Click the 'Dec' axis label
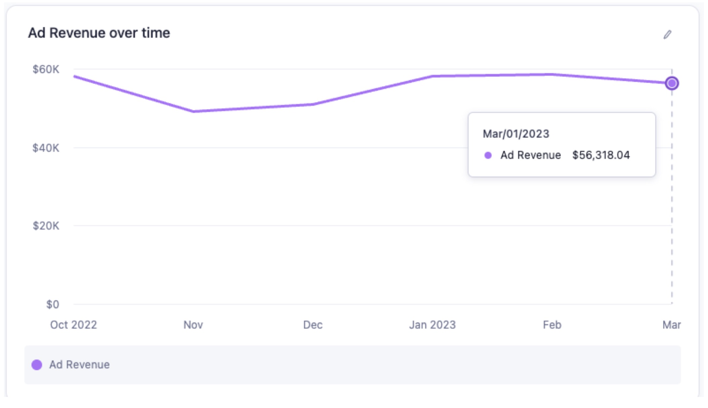This screenshot has width=708, height=408. [x=313, y=325]
